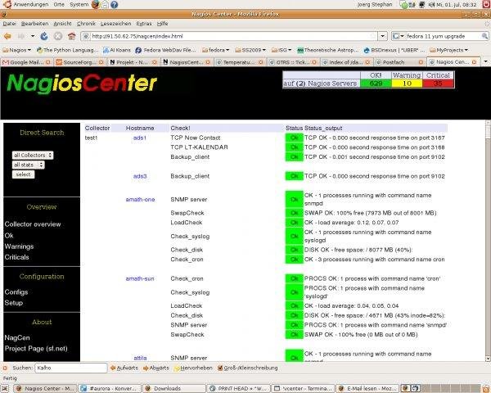The width and height of the screenshot is (491, 393).
Task: Open the Extras menu
Action: point(144,24)
